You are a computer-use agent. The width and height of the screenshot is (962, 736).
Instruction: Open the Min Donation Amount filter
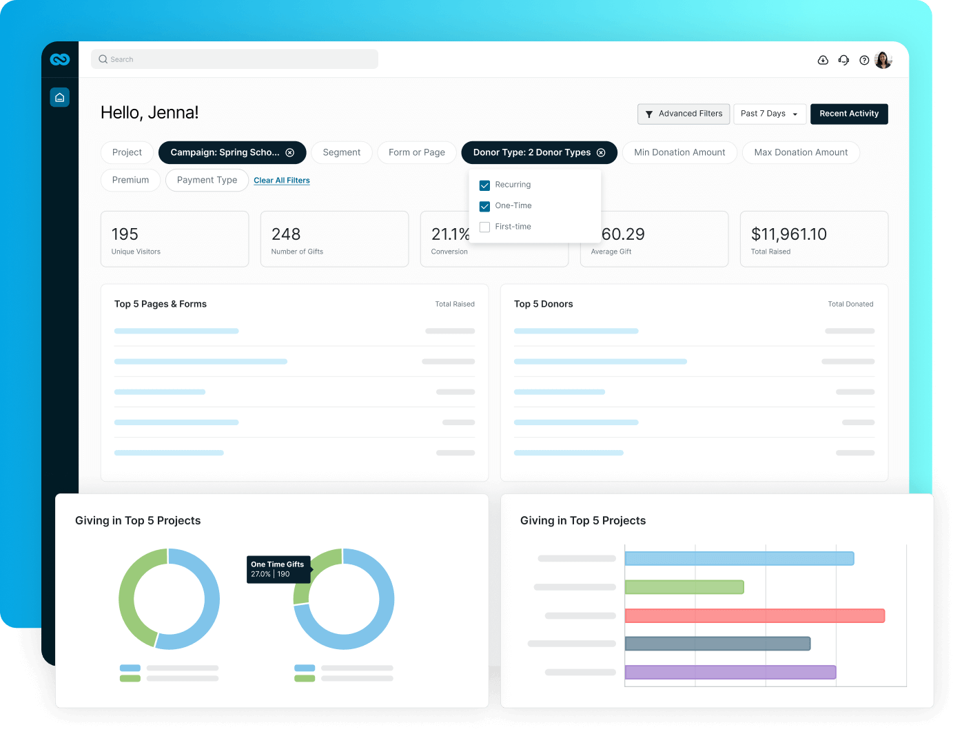coord(679,152)
